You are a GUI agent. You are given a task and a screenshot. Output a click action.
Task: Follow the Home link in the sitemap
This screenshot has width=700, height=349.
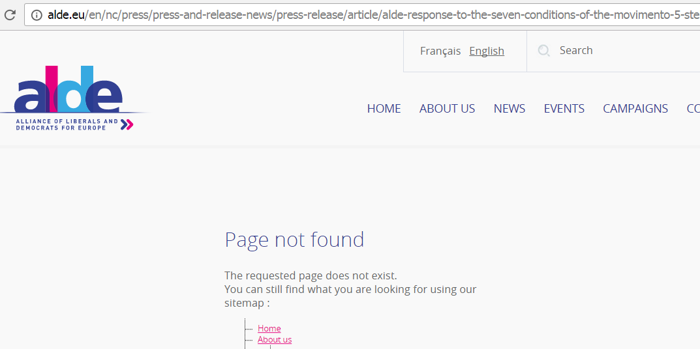[x=269, y=329]
